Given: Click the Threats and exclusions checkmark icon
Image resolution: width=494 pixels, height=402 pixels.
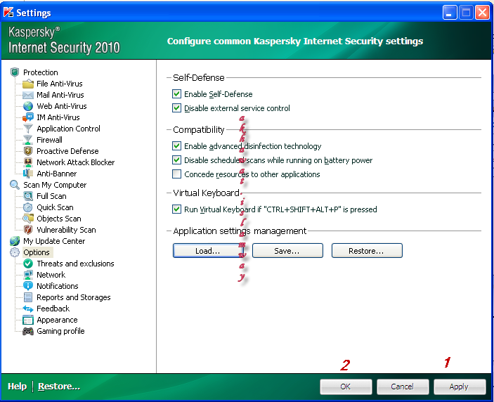Looking at the screenshot, I should click(28, 264).
